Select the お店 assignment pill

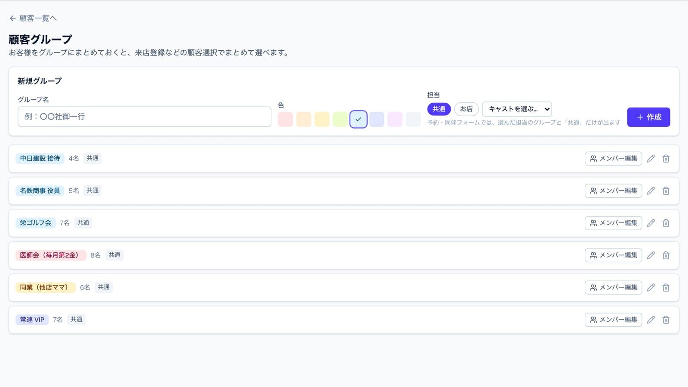click(467, 109)
